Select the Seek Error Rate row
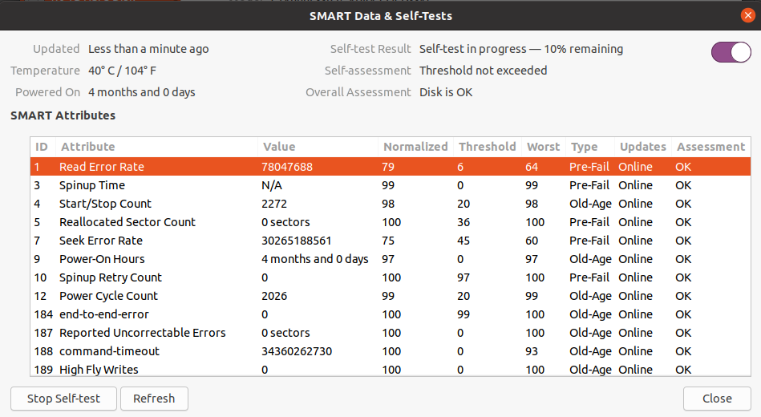The height and width of the screenshot is (417, 761). click(x=391, y=241)
